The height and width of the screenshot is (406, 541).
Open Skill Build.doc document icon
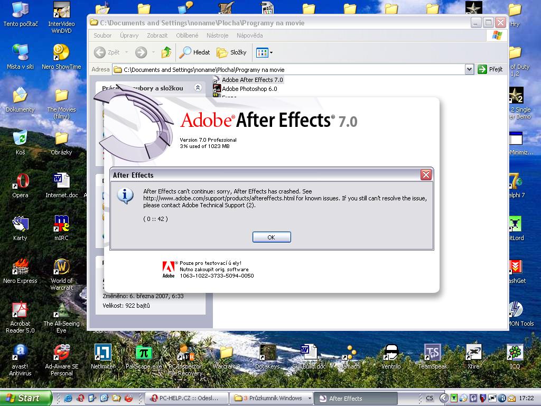(x=309, y=357)
